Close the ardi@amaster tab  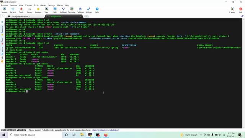80,16
